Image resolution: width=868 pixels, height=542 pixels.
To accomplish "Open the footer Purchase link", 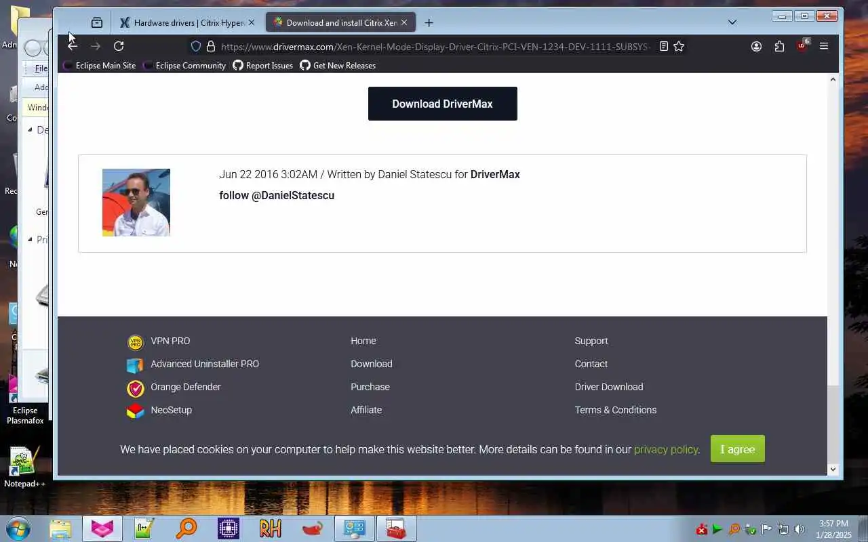I will 370,387.
